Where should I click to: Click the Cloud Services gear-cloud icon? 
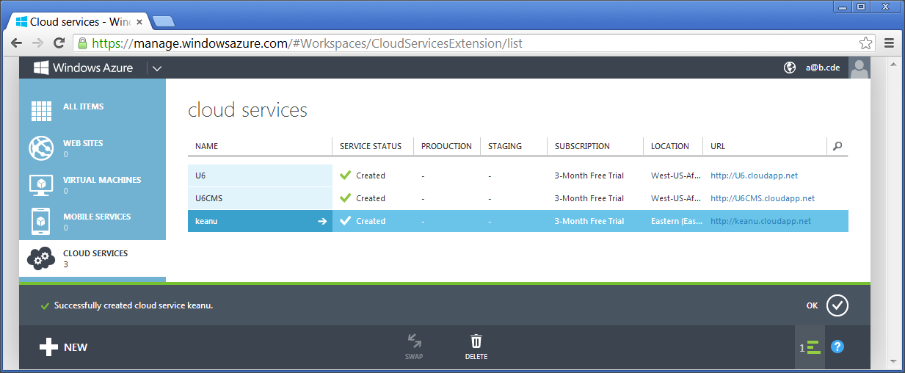coord(41,258)
